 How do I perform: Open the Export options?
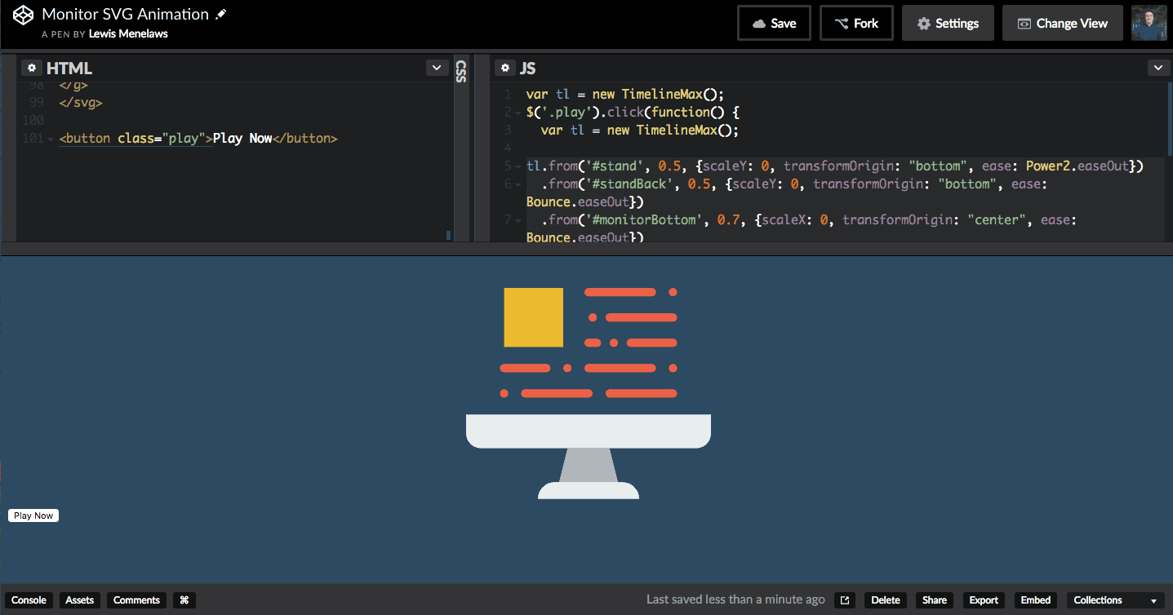pyautogui.click(x=983, y=600)
